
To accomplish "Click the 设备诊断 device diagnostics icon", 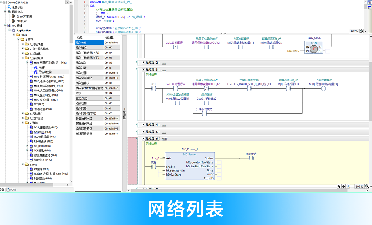I will 9,7.
